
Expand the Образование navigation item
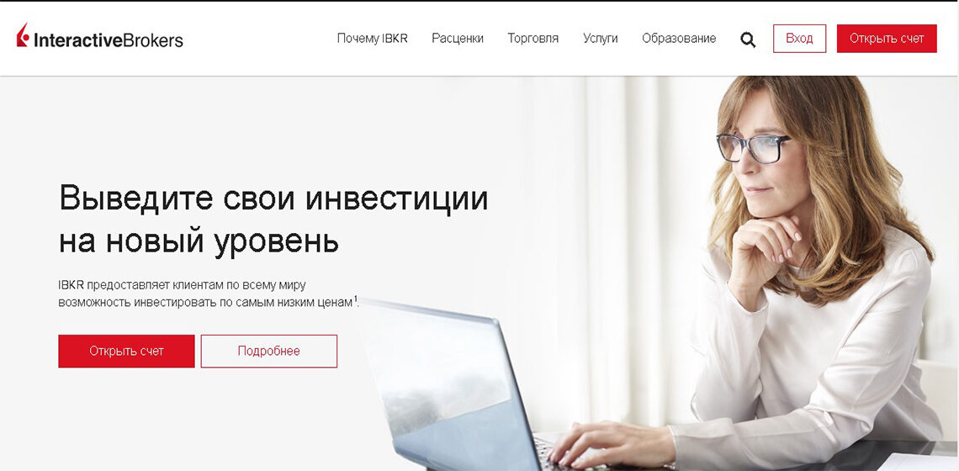pos(679,39)
